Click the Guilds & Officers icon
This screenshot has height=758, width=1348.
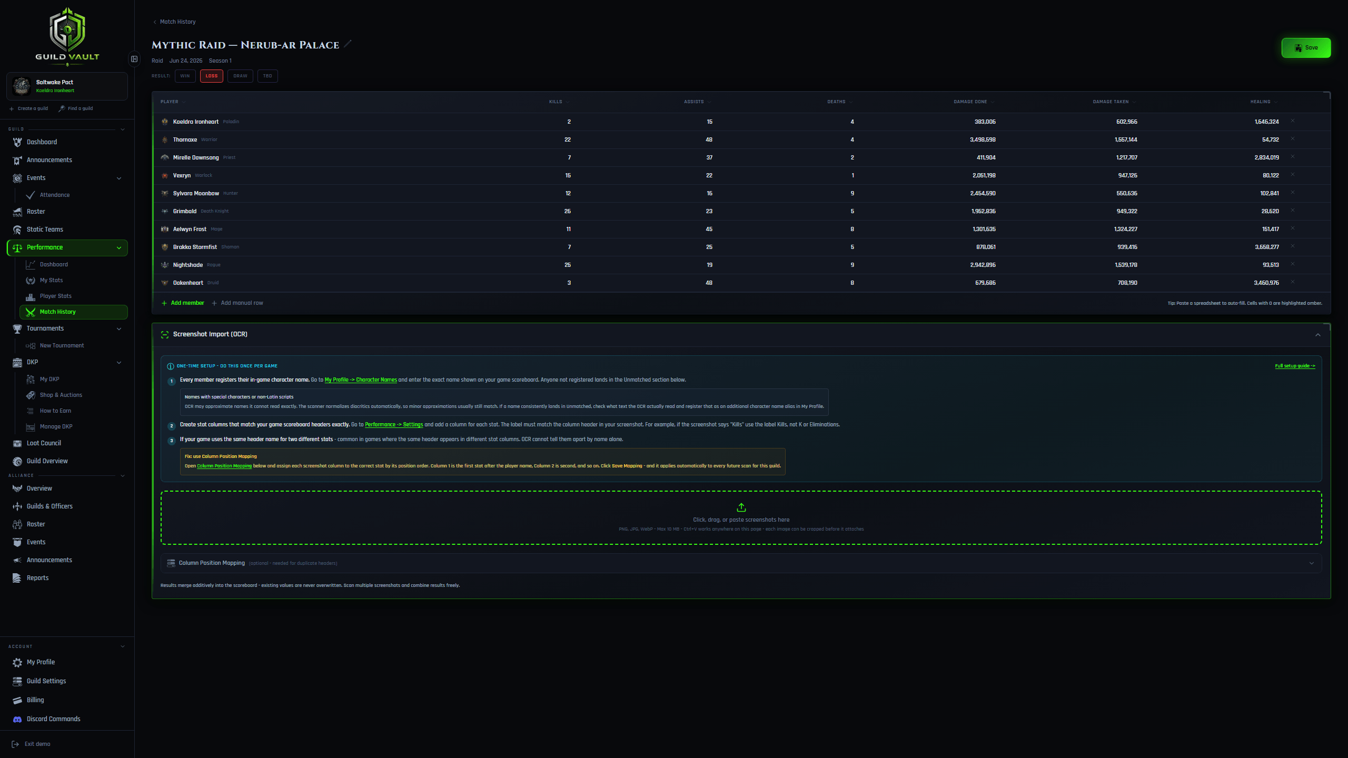[x=17, y=506]
